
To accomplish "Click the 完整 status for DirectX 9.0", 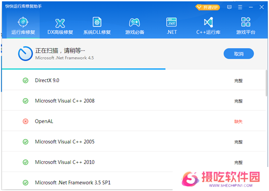I will click(238, 81).
